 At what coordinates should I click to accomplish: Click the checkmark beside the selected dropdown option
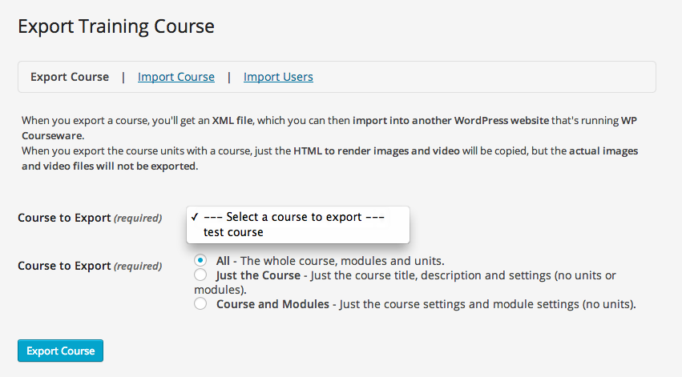point(196,217)
